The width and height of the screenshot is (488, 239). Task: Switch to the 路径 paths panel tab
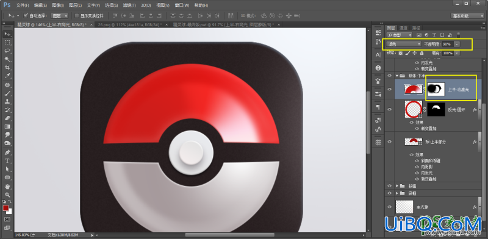pyautogui.click(x=416, y=28)
